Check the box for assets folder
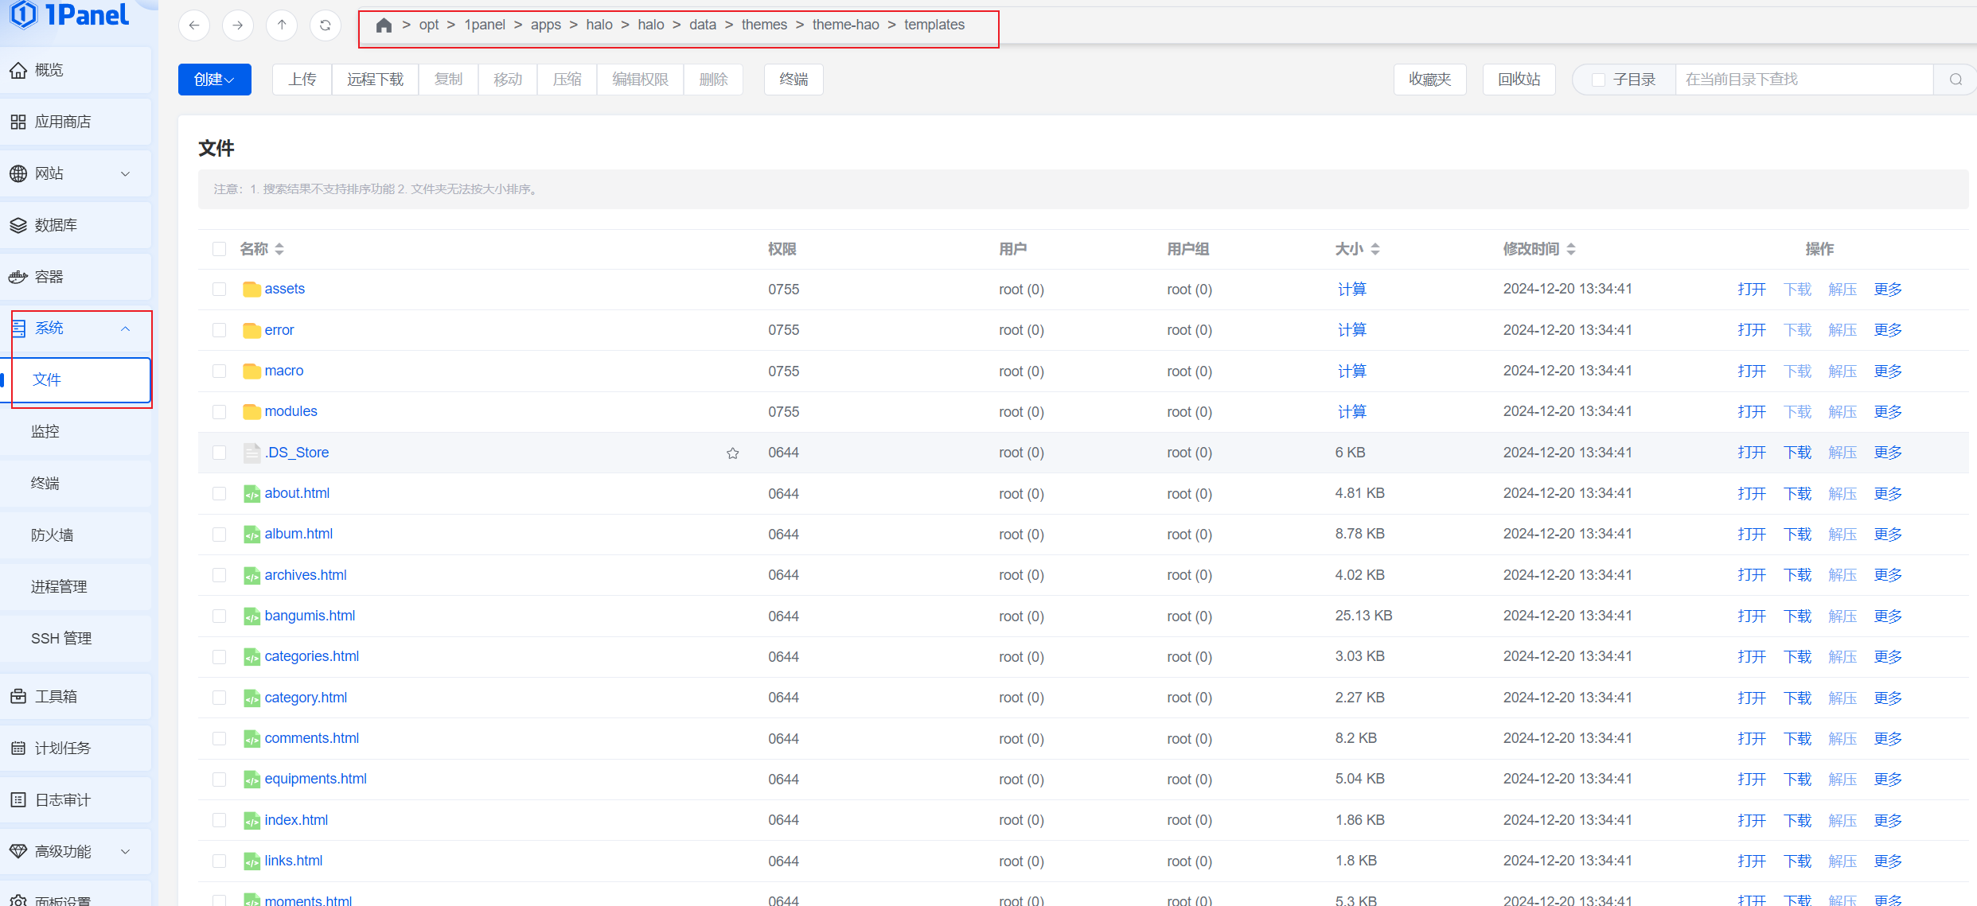 coord(219,290)
